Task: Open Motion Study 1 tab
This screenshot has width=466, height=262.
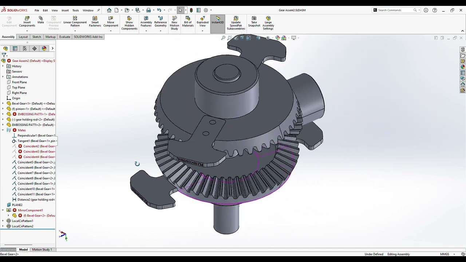Action: [42, 250]
